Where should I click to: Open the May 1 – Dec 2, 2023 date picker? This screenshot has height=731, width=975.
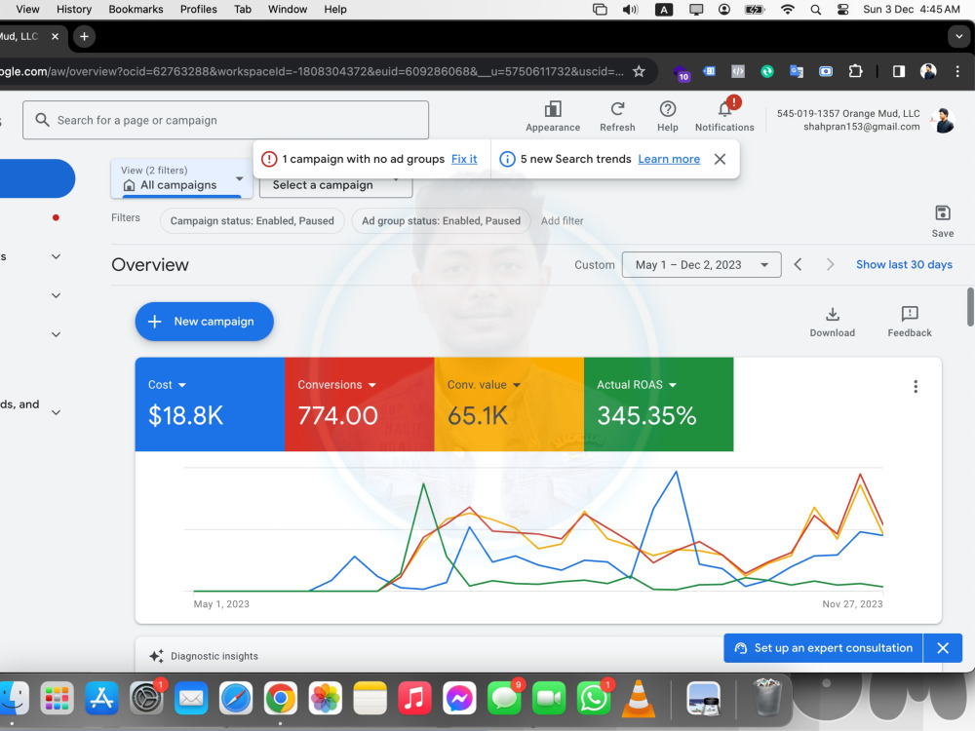[x=701, y=265]
